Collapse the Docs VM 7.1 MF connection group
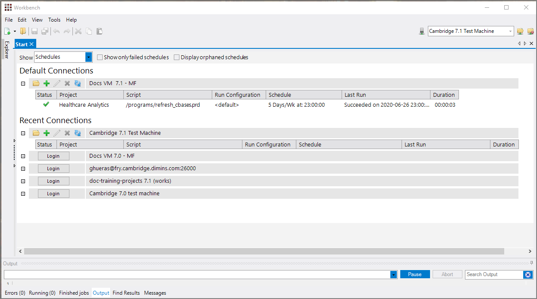This screenshot has width=537, height=299. click(23, 83)
